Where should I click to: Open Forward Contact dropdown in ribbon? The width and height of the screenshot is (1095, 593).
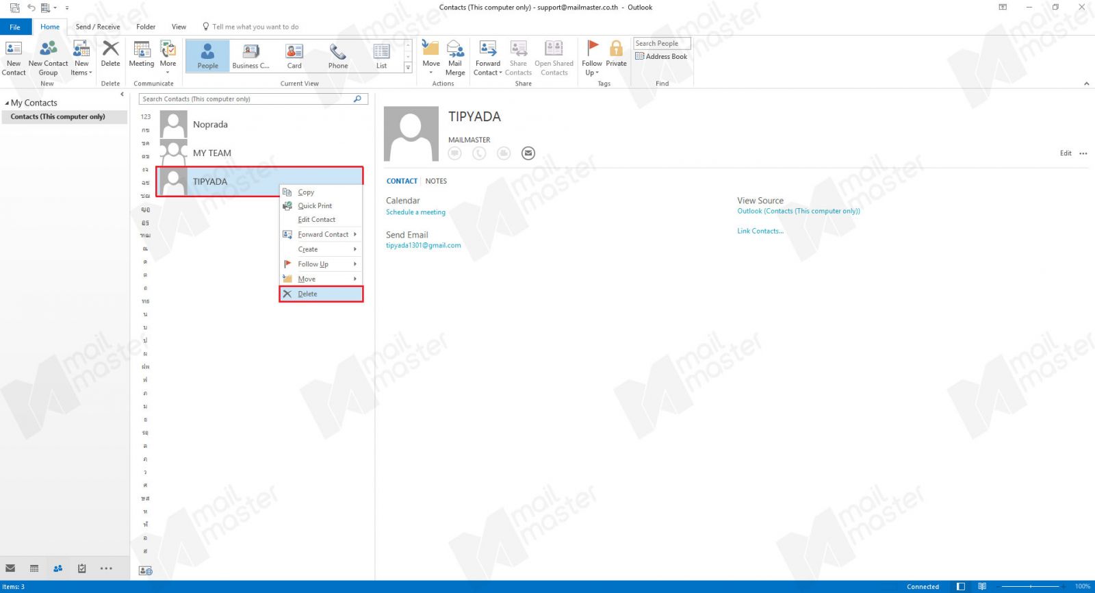click(488, 58)
